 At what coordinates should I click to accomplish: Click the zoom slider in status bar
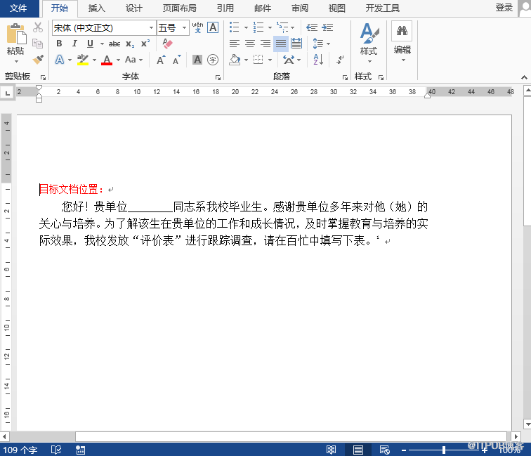click(x=444, y=450)
